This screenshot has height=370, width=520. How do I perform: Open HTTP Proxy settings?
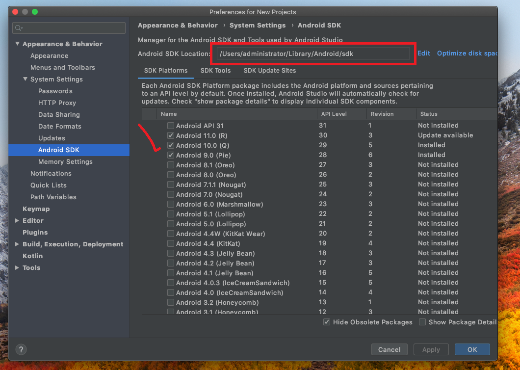pos(57,103)
